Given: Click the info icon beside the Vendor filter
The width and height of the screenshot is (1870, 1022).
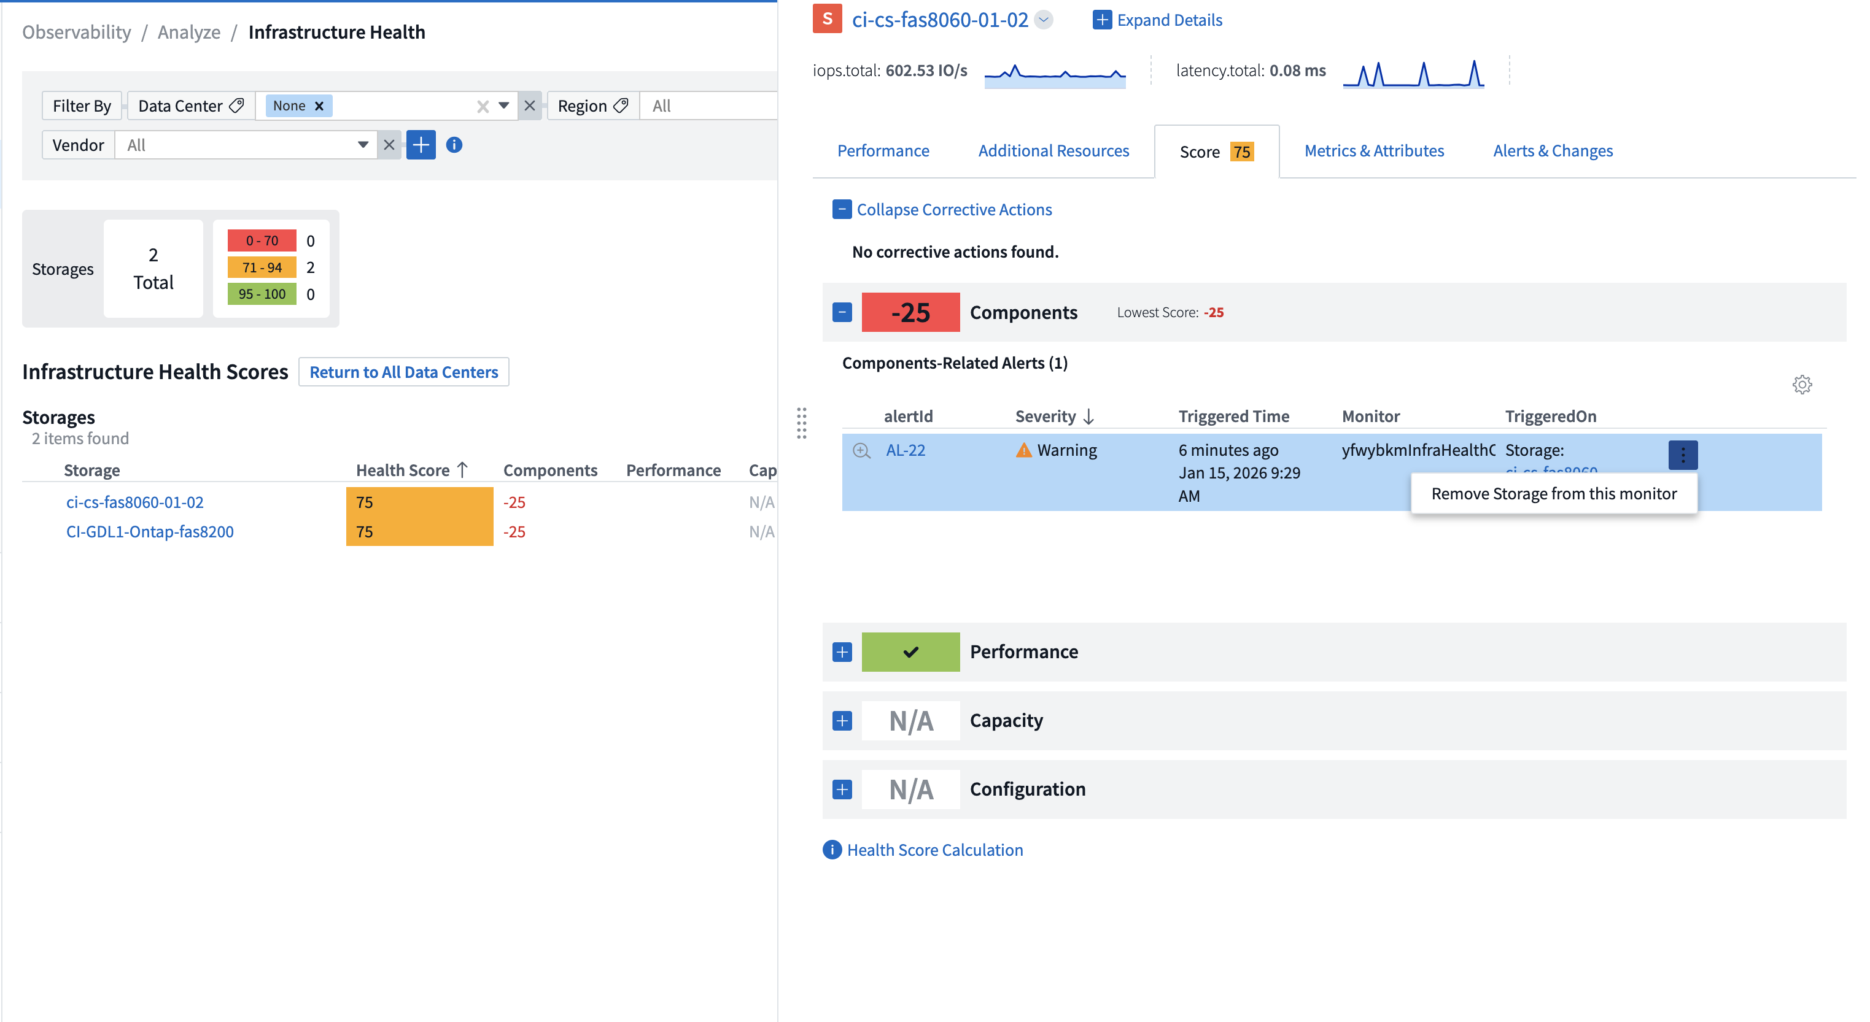Looking at the screenshot, I should coord(455,144).
